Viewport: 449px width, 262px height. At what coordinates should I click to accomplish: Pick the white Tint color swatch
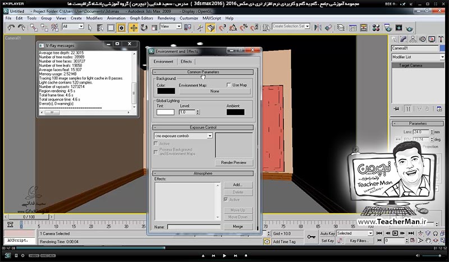[x=166, y=112]
